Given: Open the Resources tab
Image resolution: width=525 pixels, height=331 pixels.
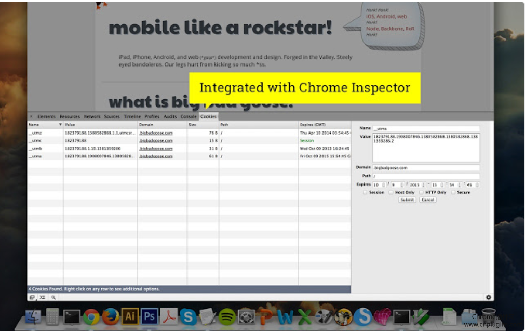Looking at the screenshot, I should (x=70, y=116).
